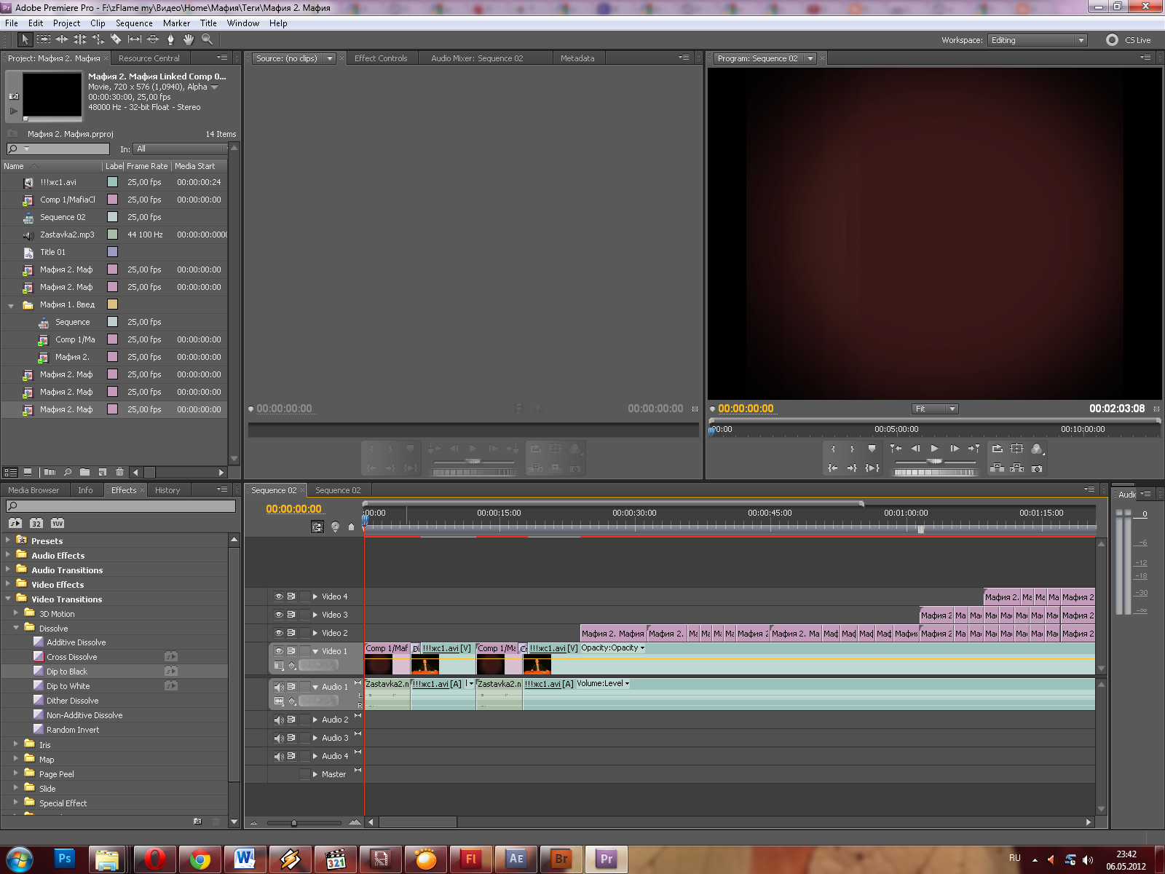Viewport: 1165px width, 874px height.
Task: Mute Audio 1 track output speaker
Action: coord(278,687)
